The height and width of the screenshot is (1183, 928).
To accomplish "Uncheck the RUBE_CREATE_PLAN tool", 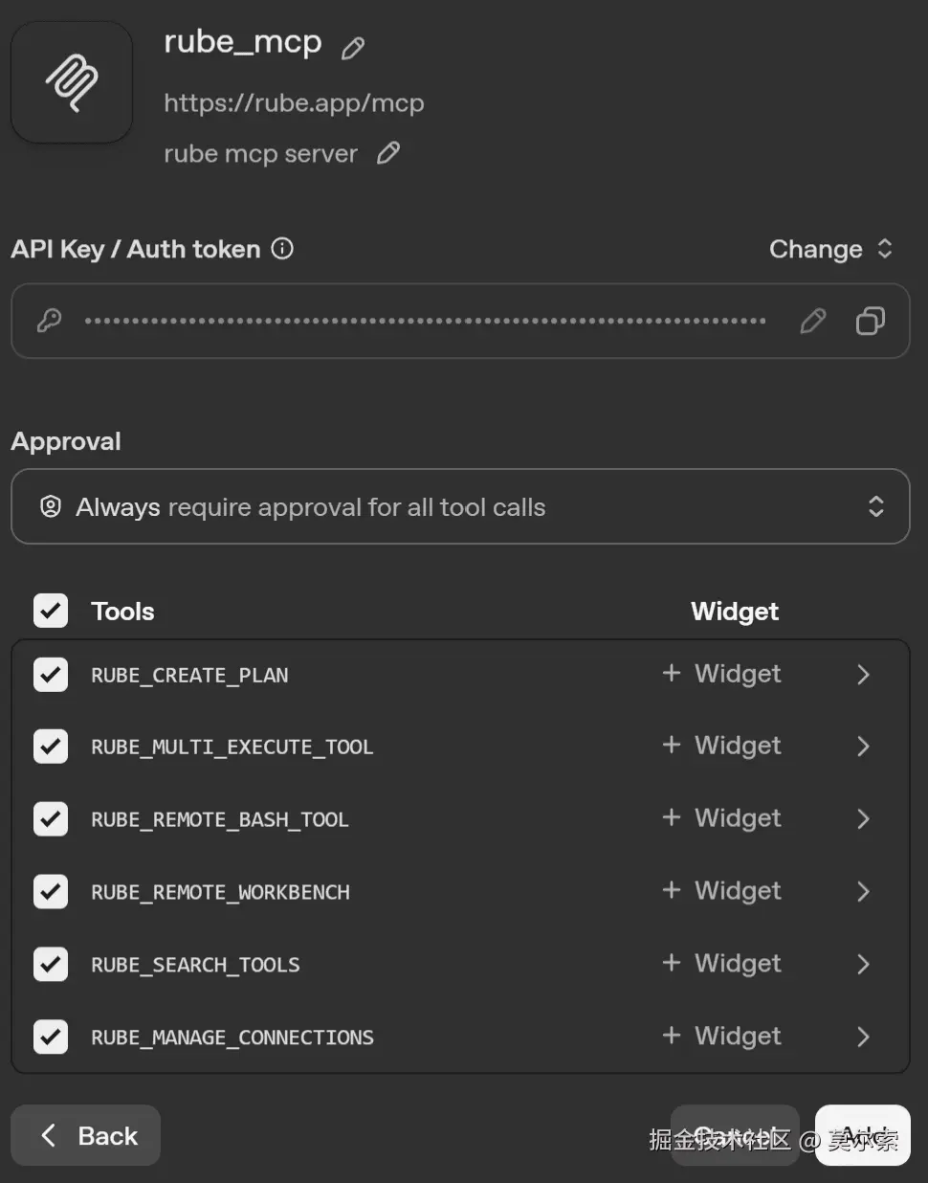I will (51, 675).
